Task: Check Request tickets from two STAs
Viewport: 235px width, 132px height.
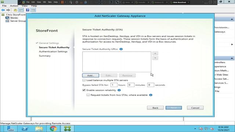Action: 88,95
